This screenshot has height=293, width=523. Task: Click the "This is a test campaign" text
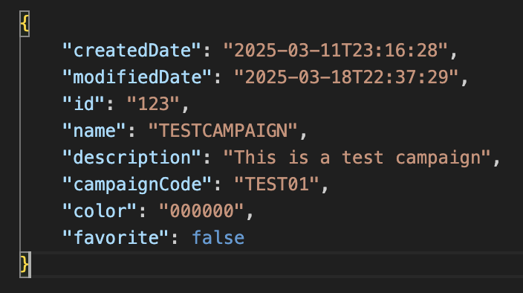click(357, 157)
